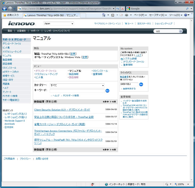195x188 pixels.
Task: Open 注文ステータス link
Action: tap(144, 24)
